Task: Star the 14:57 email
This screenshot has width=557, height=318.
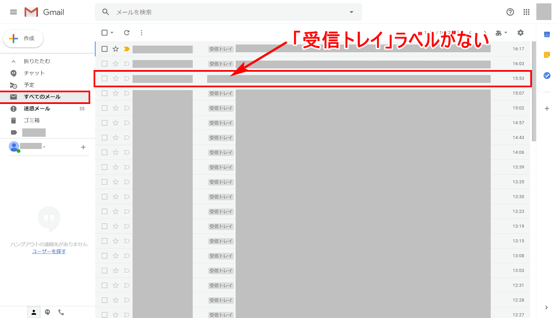Action: [115, 123]
